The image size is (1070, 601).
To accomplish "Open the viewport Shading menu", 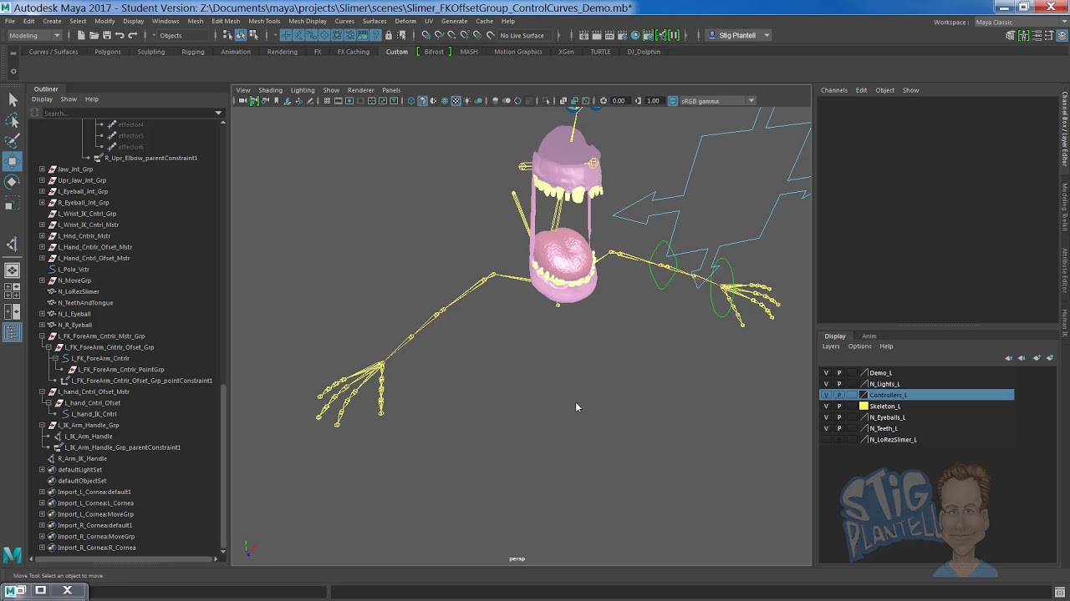I will tap(270, 90).
